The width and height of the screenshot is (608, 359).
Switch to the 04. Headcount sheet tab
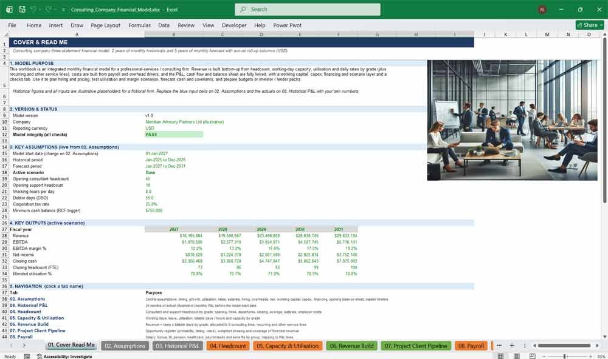[x=228, y=346]
